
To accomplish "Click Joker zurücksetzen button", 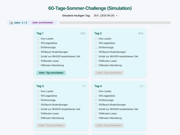I will [43, 23].
